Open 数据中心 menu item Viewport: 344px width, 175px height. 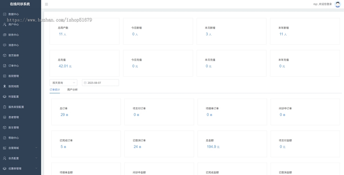point(20,14)
